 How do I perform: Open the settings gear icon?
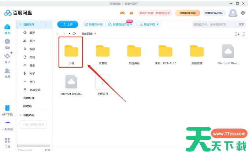click(243, 13)
